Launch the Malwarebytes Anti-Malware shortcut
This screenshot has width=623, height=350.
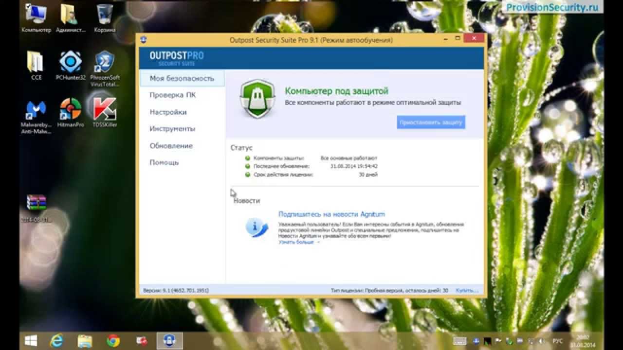pos(36,117)
